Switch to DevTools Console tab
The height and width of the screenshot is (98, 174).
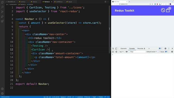132,48
